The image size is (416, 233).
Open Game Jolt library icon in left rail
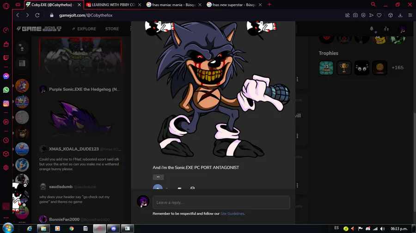coord(22,63)
